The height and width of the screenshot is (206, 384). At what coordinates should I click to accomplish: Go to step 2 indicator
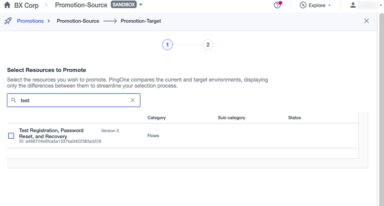[x=208, y=45]
